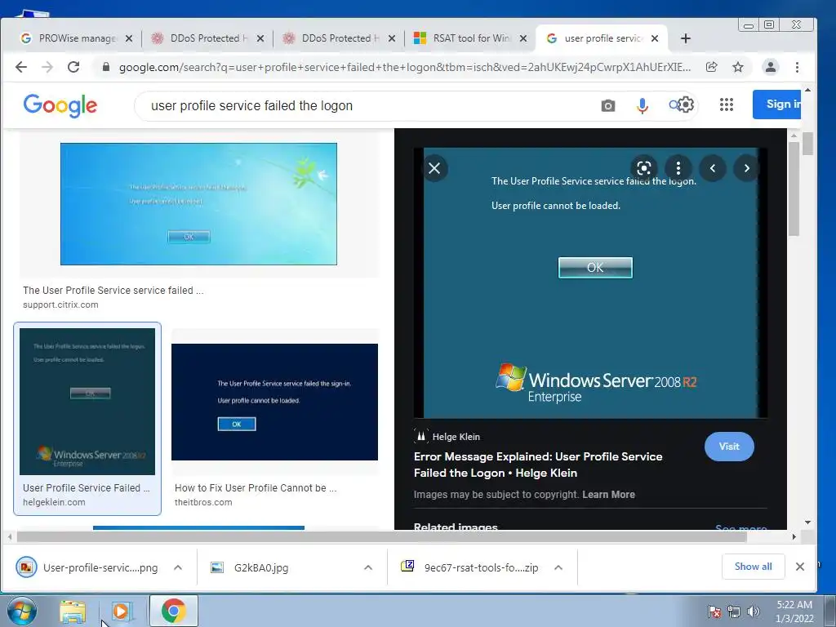This screenshot has height=627, width=836.
Task: Click the browser Back arrow
Action: click(21, 67)
